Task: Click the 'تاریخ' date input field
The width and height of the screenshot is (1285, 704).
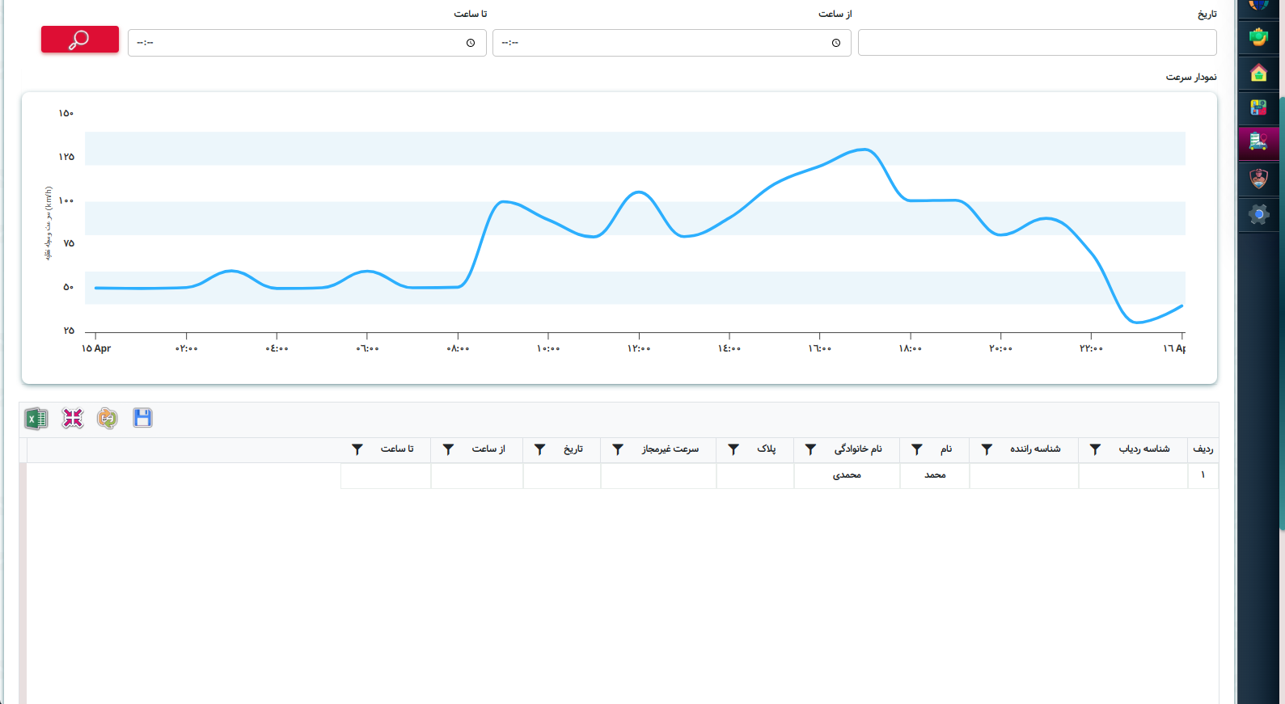Action: point(1037,43)
